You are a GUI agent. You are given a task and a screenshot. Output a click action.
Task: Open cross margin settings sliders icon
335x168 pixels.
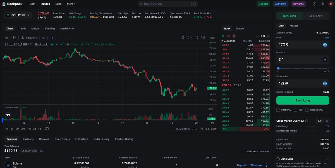[327, 121]
